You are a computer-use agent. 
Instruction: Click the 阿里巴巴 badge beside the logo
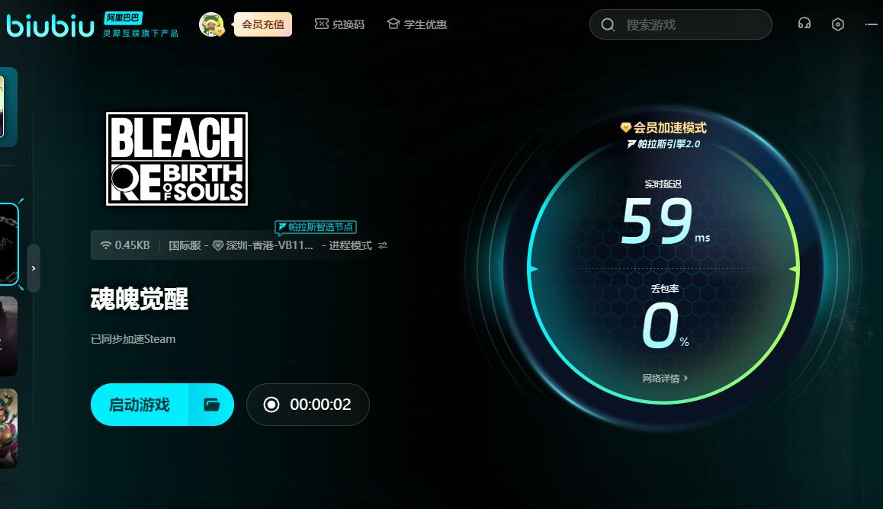click(x=124, y=18)
